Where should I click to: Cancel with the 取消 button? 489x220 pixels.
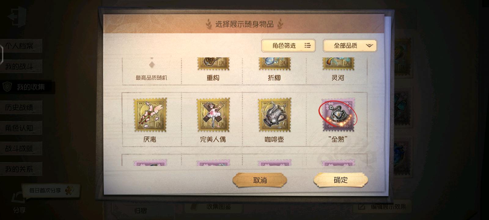260,180
